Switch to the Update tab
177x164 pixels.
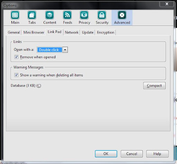click(x=88, y=32)
